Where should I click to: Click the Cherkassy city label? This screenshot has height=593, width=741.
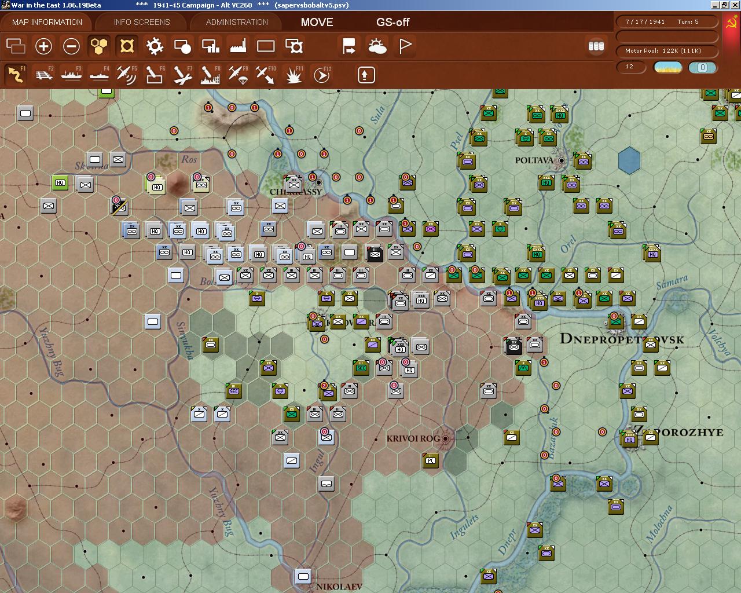295,192
